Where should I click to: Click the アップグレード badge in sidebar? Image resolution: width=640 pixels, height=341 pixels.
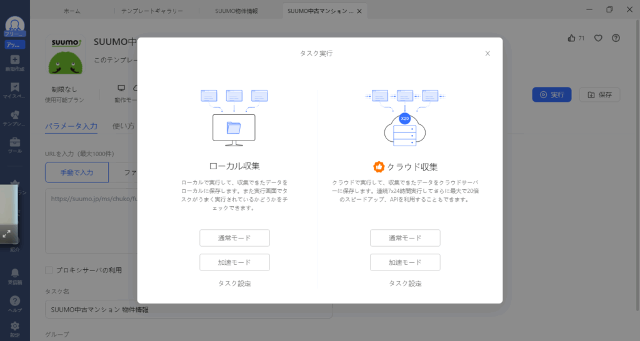(15, 45)
